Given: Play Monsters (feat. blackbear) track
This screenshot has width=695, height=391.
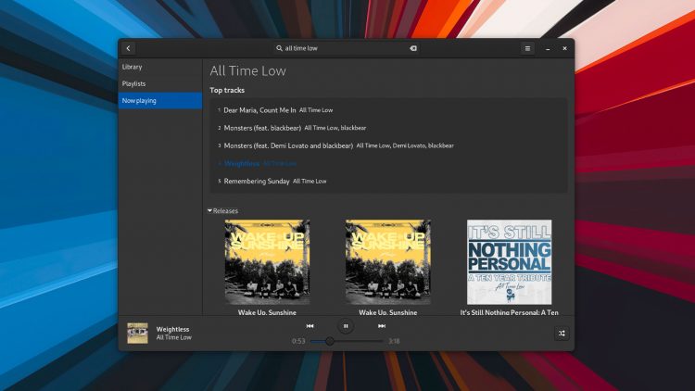Looking at the screenshot, I should tap(388, 128).
